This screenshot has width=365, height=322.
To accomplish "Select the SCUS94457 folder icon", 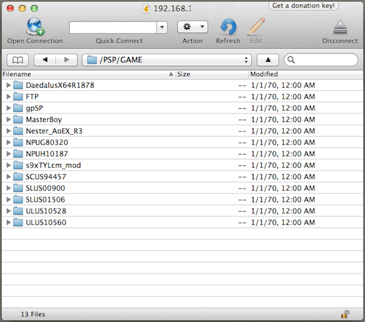I will [x=18, y=177].
